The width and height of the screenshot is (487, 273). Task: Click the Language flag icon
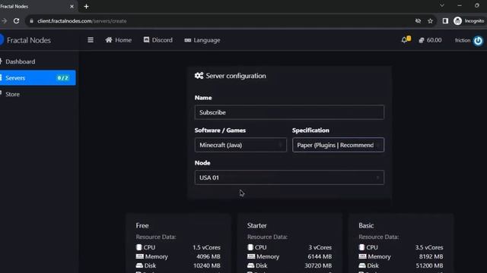pos(188,40)
